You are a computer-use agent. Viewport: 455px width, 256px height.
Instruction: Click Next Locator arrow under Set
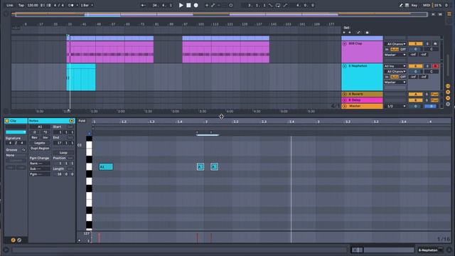click(x=350, y=33)
